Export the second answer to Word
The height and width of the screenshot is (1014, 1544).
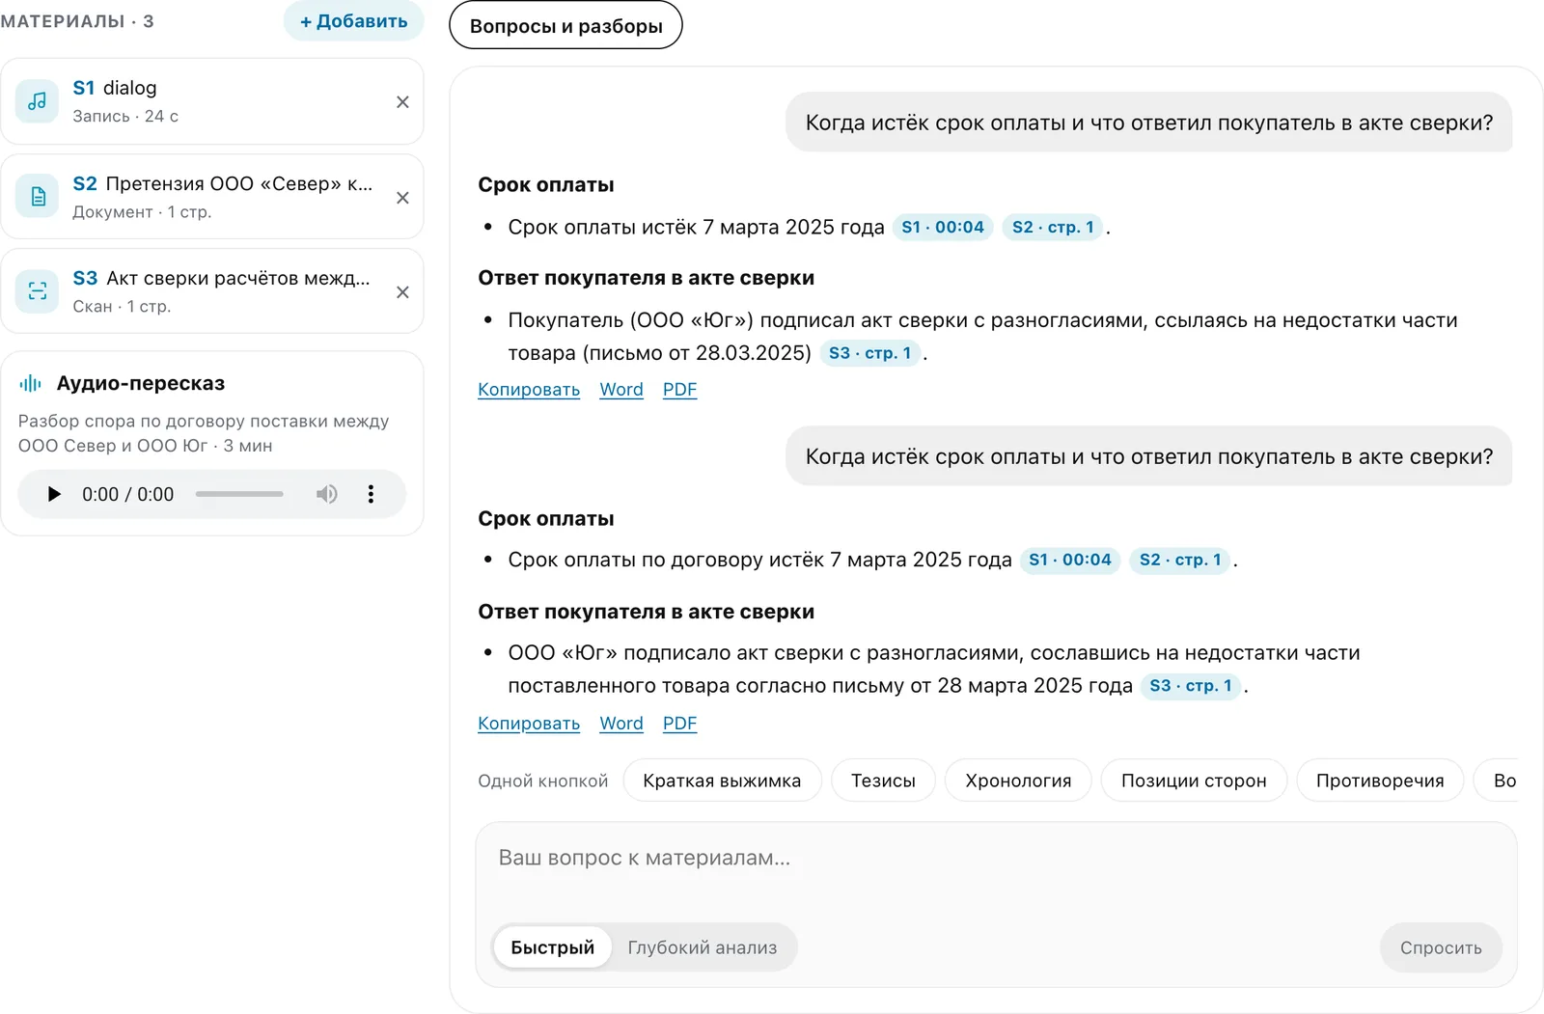(x=621, y=724)
